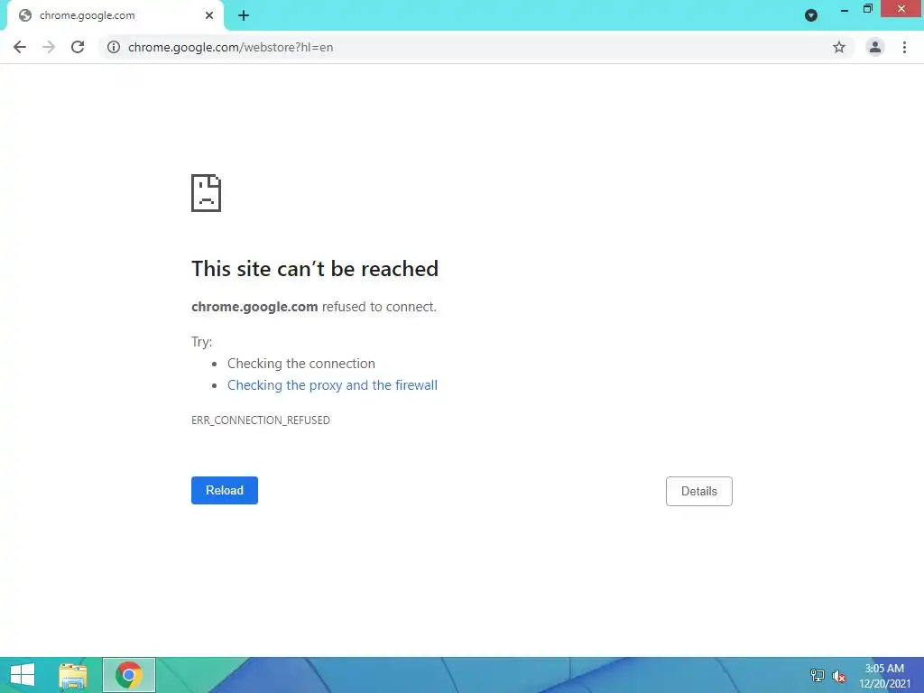924x693 pixels.
Task: View site information icon in address bar
Action: [114, 47]
